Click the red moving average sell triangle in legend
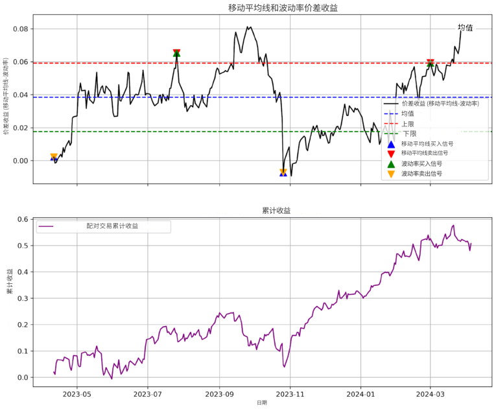Screen dimensions: 496x409 390,154
